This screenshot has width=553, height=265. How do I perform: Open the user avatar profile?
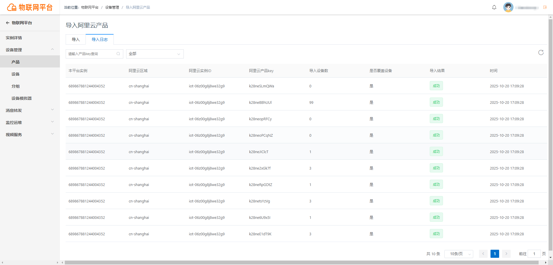[508, 7]
